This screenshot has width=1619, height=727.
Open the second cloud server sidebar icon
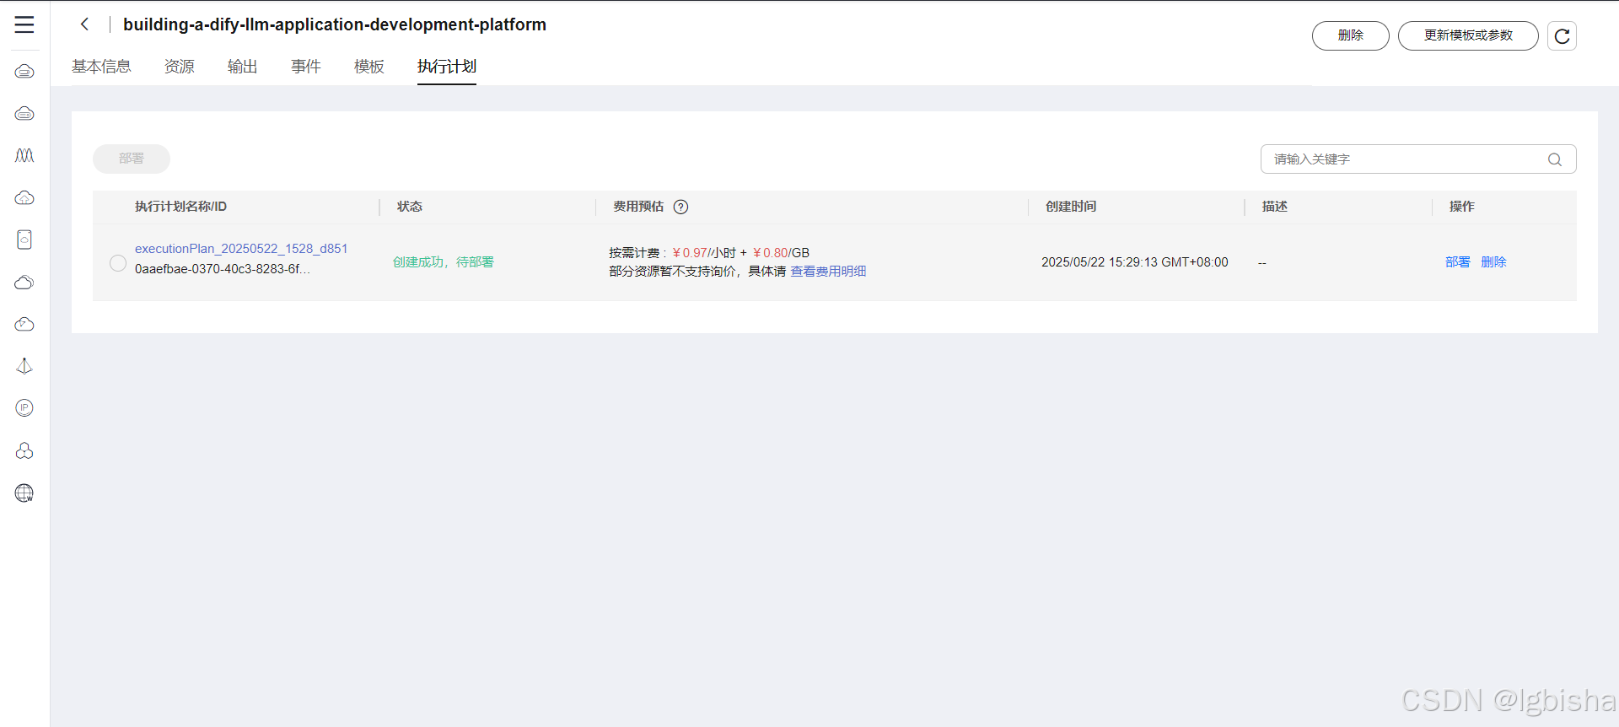24,113
